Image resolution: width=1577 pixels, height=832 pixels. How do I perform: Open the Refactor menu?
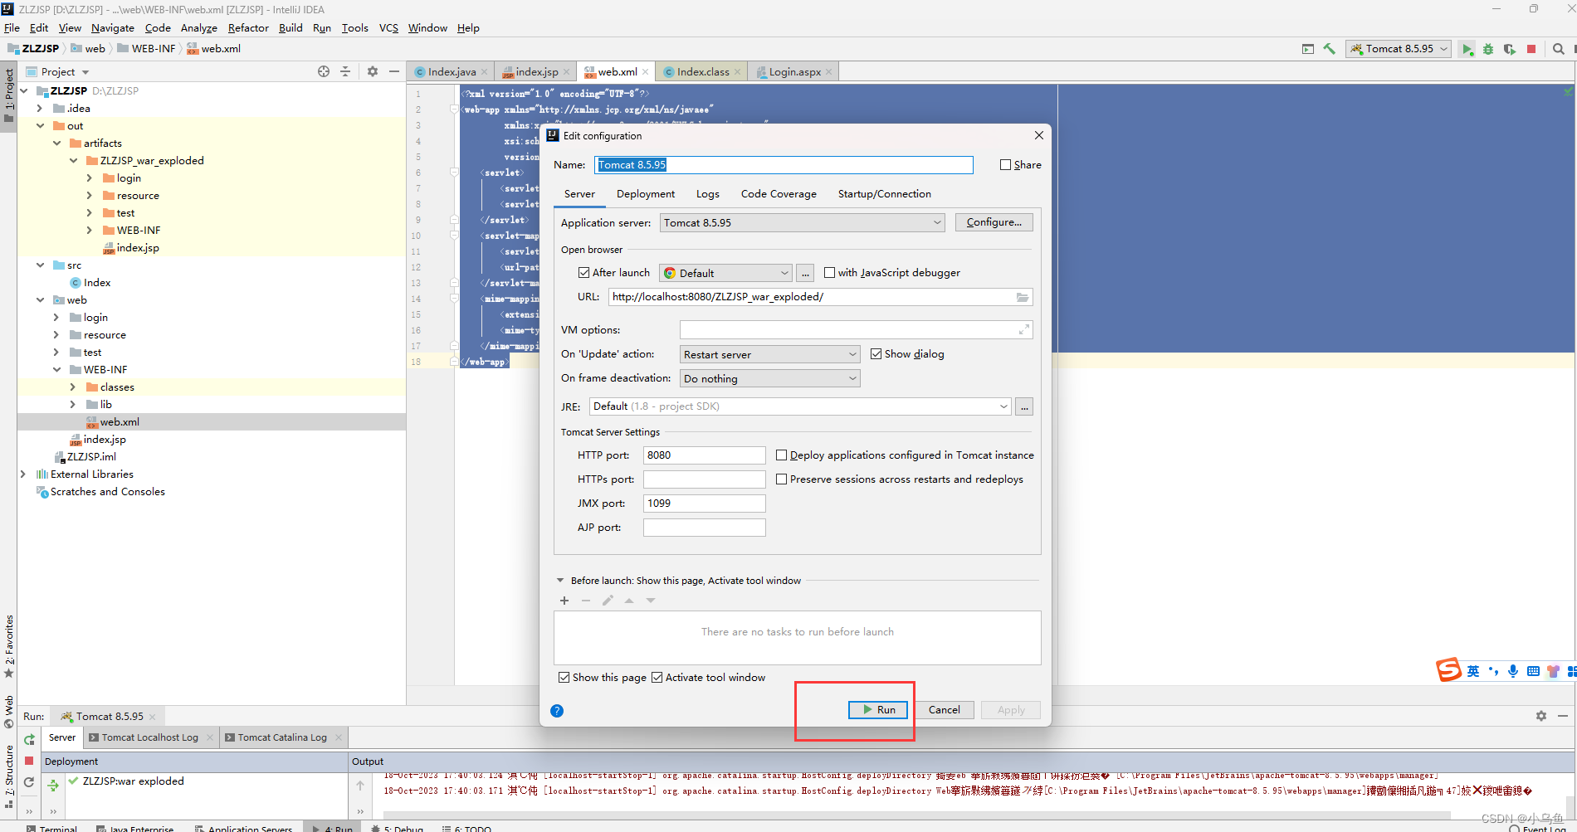pos(248,27)
